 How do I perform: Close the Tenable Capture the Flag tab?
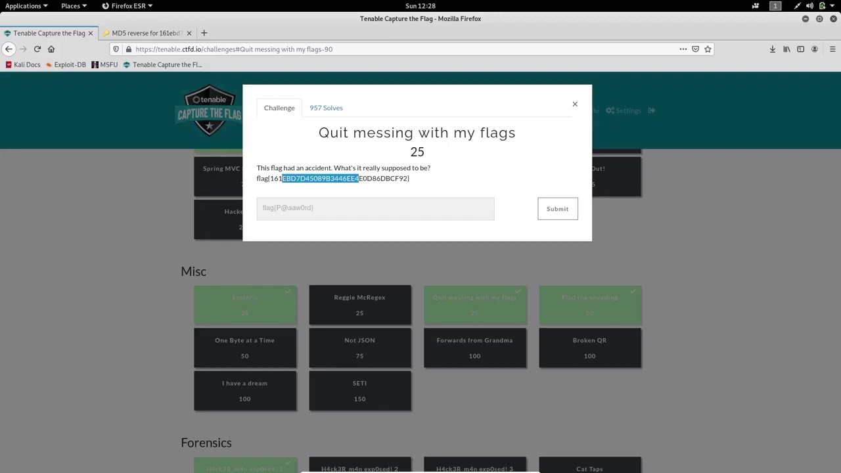pos(91,33)
